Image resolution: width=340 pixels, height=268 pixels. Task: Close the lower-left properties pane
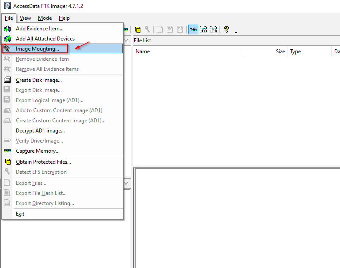pyautogui.click(x=126, y=184)
